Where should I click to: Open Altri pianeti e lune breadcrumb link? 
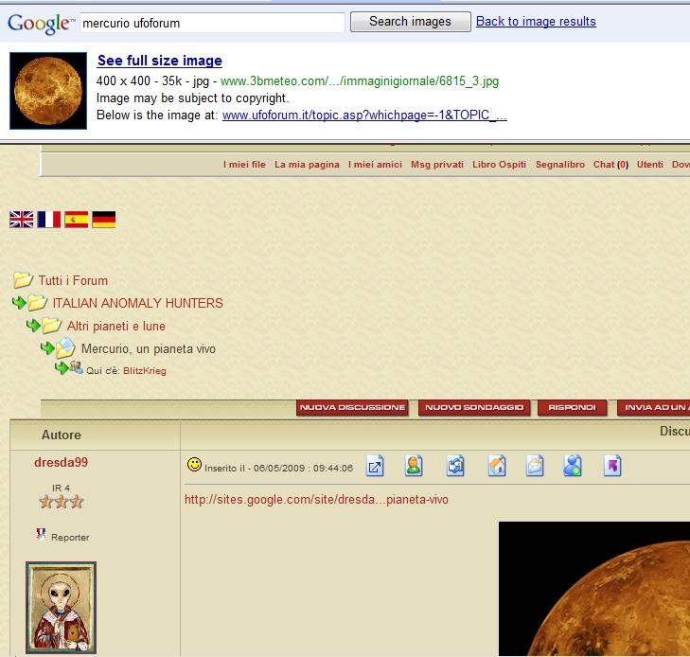(x=116, y=326)
